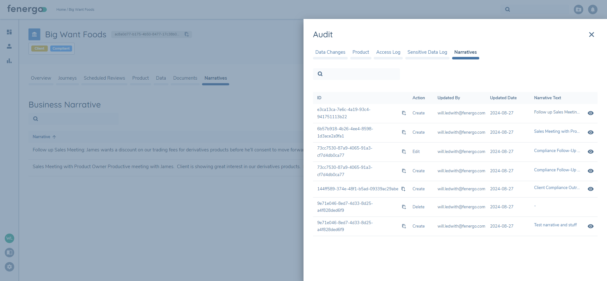Copy the Big Want Foods entity ID
Screen dimensions: 607x281
coord(187,34)
